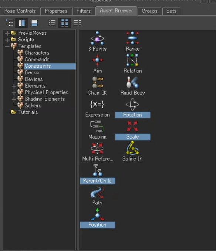Select the PrevisMoves tree item
The height and width of the screenshot is (251, 216).
[x=33, y=33]
